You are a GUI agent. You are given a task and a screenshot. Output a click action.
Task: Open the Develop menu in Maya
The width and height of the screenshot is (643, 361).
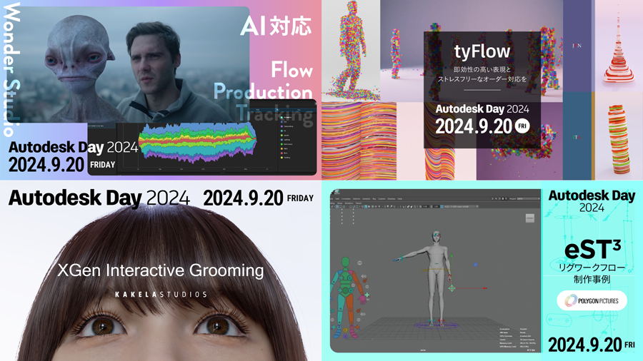click(392, 199)
